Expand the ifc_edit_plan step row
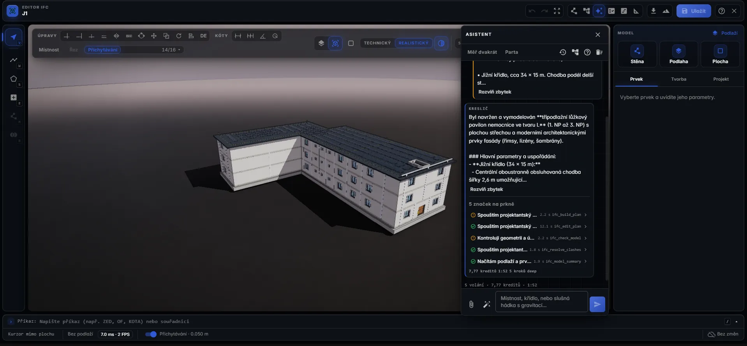 tap(529, 226)
